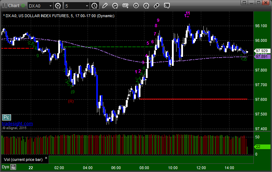This screenshot has width=272, height=172.
Task: Minimize the chart window
Action: click(x=252, y=3)
